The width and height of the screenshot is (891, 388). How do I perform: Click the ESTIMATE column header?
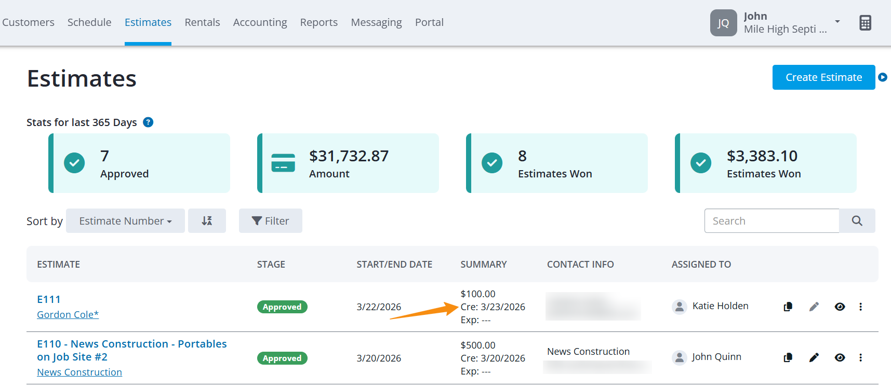pyautogui.click(x=58, y=265)
